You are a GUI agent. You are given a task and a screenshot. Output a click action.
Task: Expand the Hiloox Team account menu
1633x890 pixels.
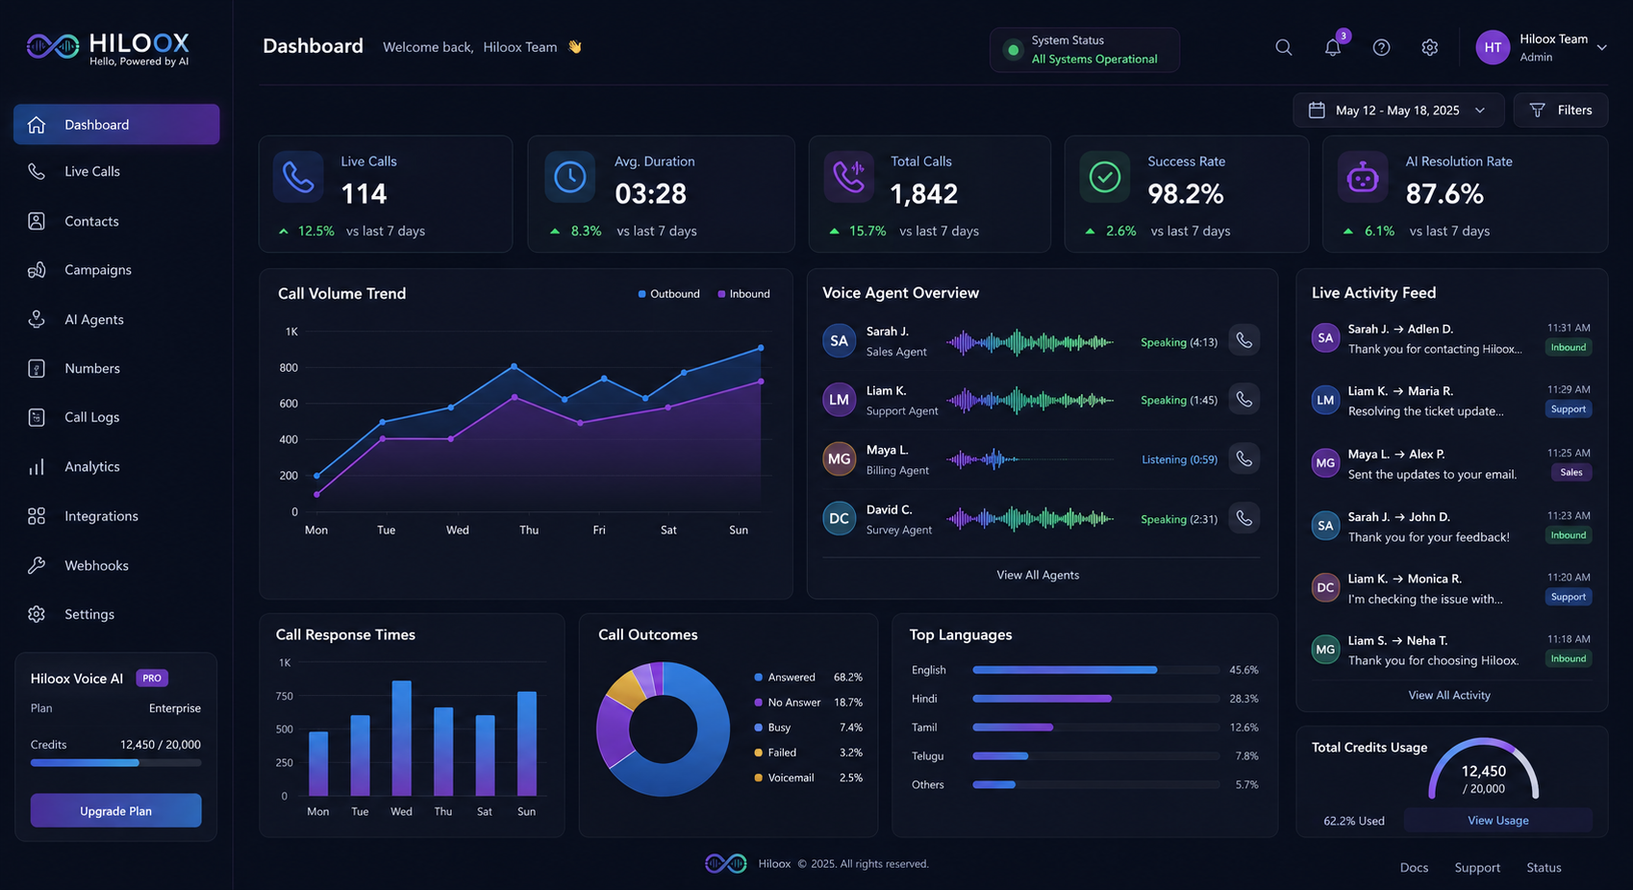click(x=1542, y=47)
